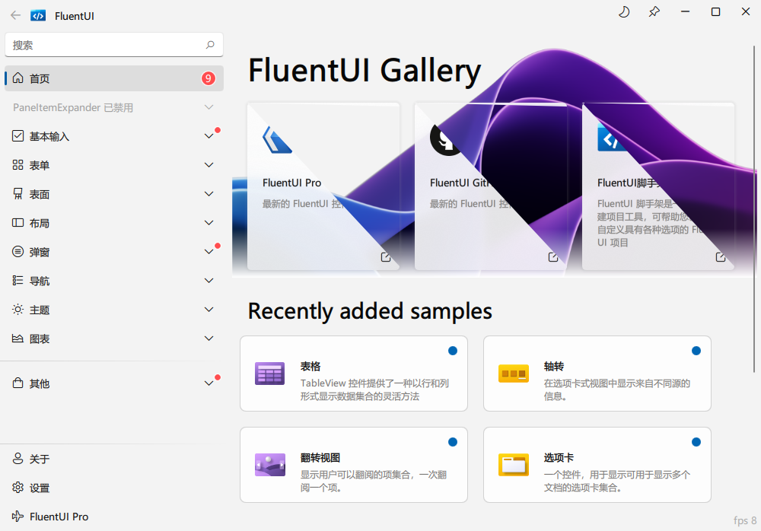Screen dimensions: 761x531
Task: Click the blue dot on 选项卡 card
Action: coord(696,442)
